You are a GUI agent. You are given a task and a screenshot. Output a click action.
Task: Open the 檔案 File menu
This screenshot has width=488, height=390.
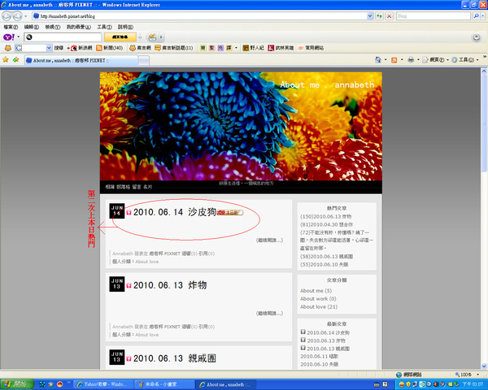pos(11,27)
